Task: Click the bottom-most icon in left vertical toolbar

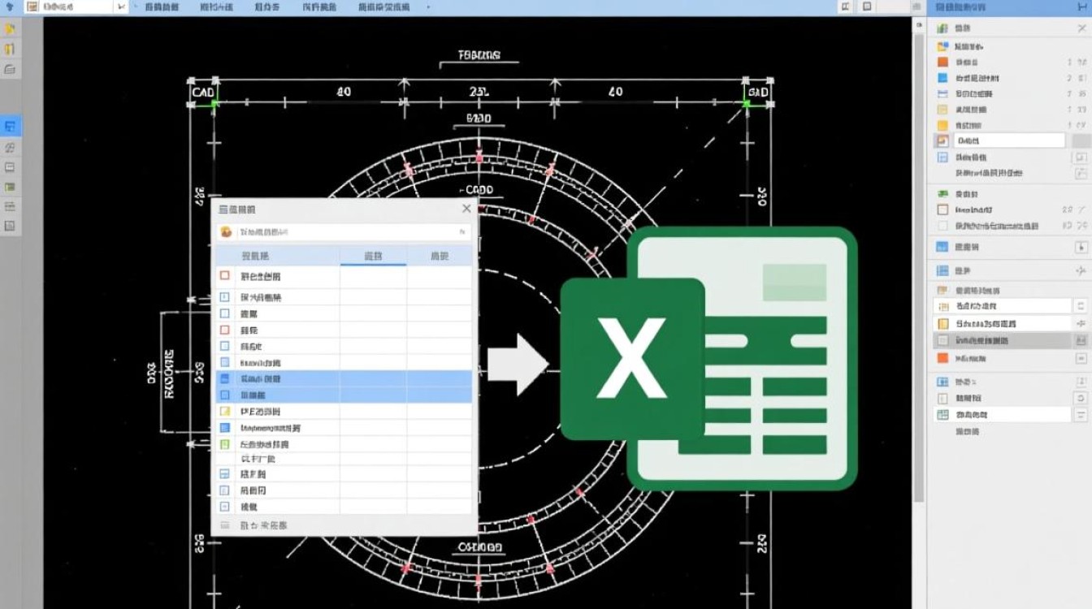Action: (10, 226)
